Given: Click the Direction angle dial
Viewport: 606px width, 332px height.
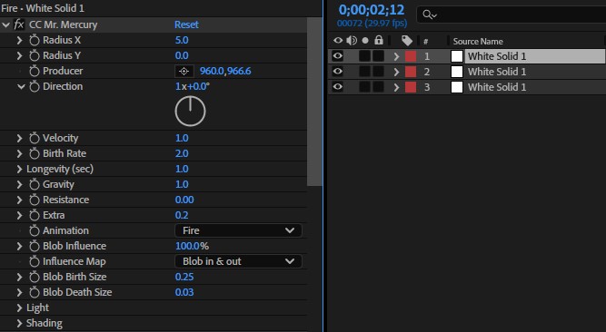Looking at the screenshot, I should (x=190, y=112).
